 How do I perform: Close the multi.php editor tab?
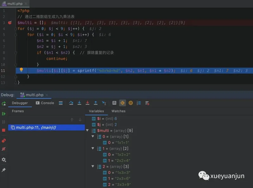pyautogui.click(x=26, y=3)
